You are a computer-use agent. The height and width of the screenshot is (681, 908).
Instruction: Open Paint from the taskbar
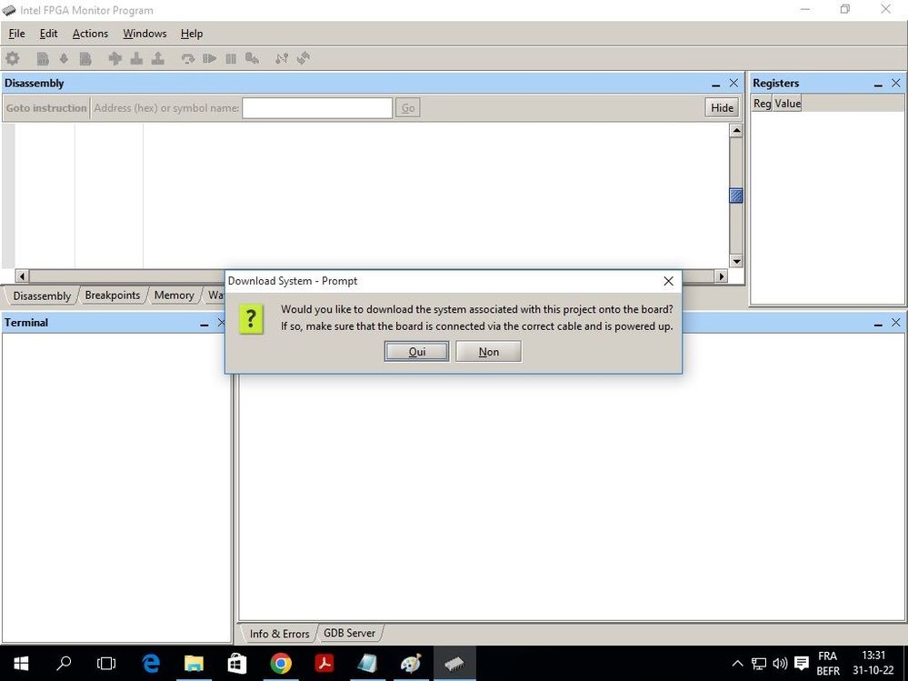411,663
